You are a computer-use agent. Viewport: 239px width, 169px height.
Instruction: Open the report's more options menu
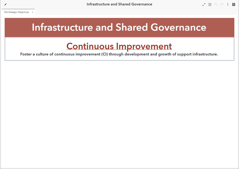click(x=228, y=4)
